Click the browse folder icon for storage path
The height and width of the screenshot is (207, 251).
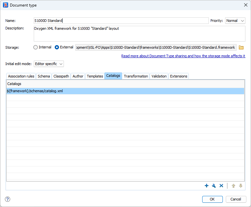pyautogui.click(x=241, y=47)
